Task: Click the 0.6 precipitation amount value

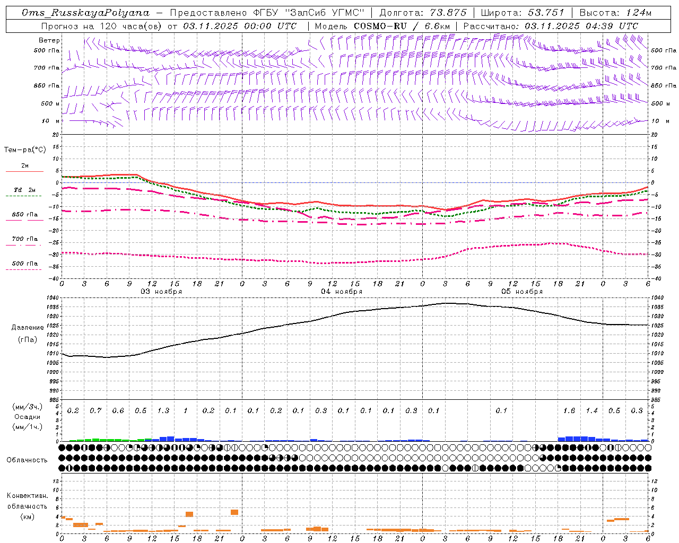Action: (118, 411)
